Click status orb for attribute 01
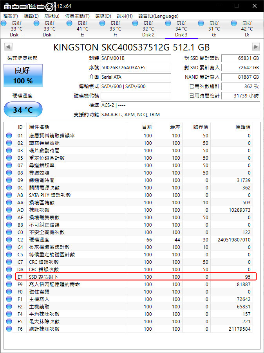The width and height of the screenshot is (264, 353). pyautogui.click(x=9, y=135)
